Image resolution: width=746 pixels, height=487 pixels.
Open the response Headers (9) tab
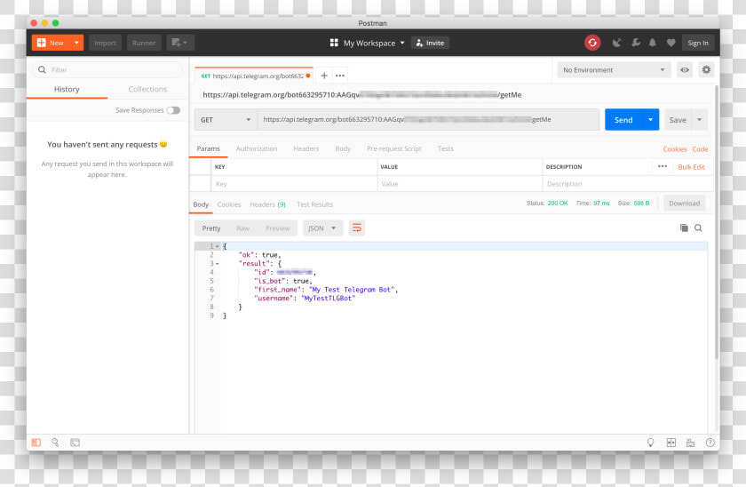coord(267,204)
